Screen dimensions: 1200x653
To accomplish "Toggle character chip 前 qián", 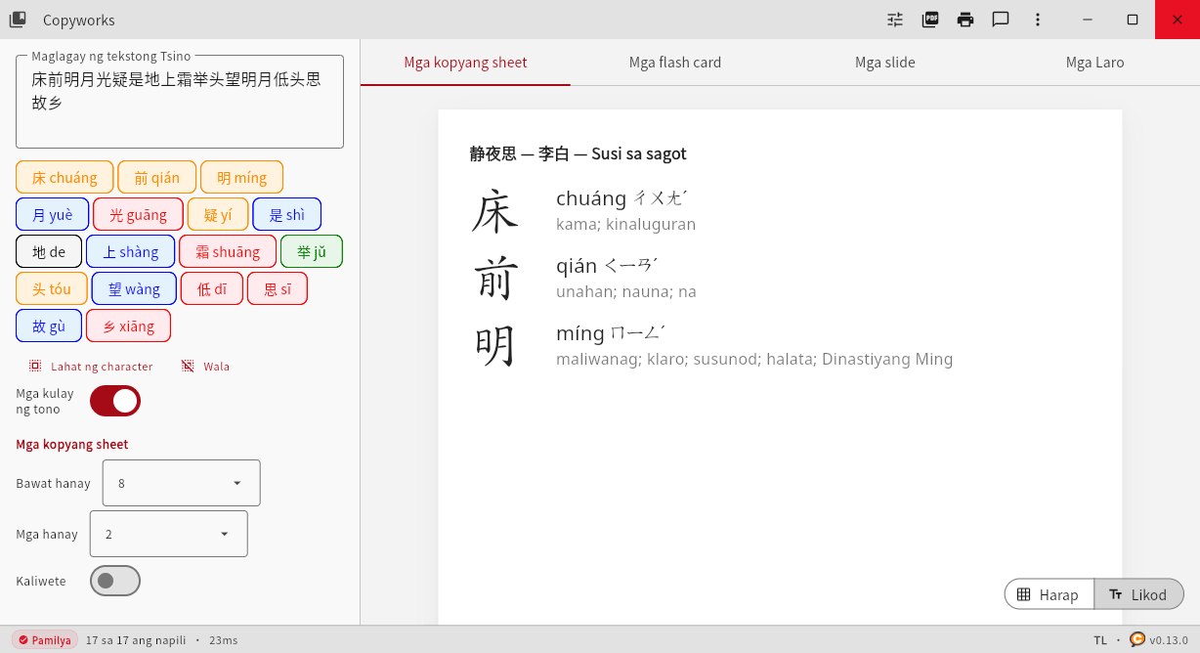I will [157, 177].
